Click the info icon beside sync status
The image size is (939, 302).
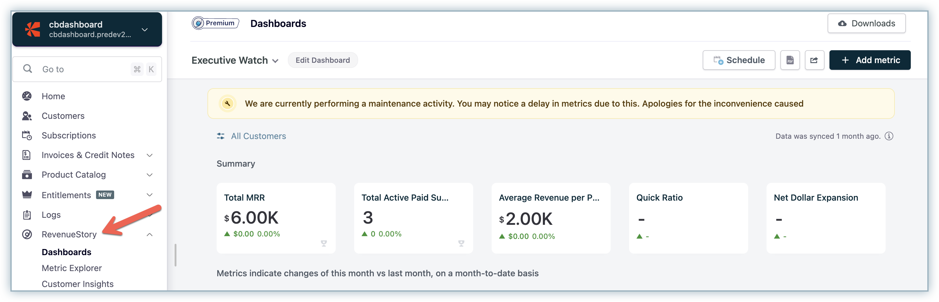(x=889, y=136)
